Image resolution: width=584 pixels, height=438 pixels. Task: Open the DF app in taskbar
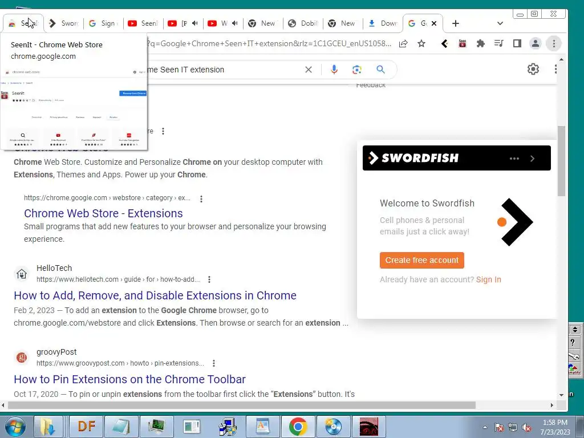pos(87,427)
